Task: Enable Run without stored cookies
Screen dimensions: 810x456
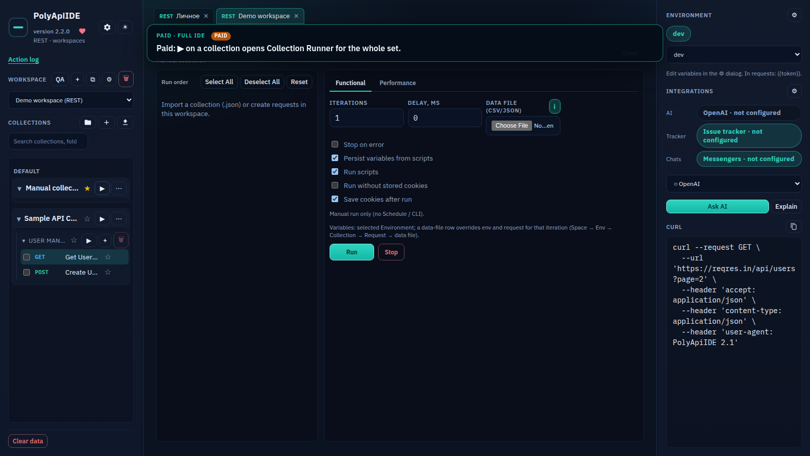Action: (335, 185)
